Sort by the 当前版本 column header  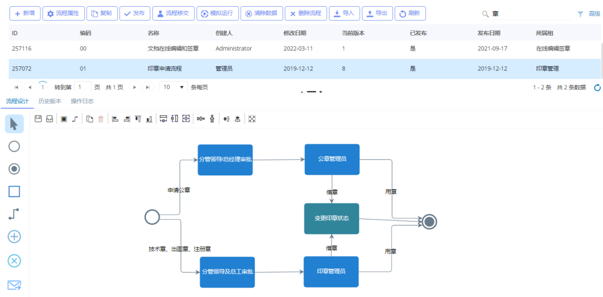tap(353, 33)
